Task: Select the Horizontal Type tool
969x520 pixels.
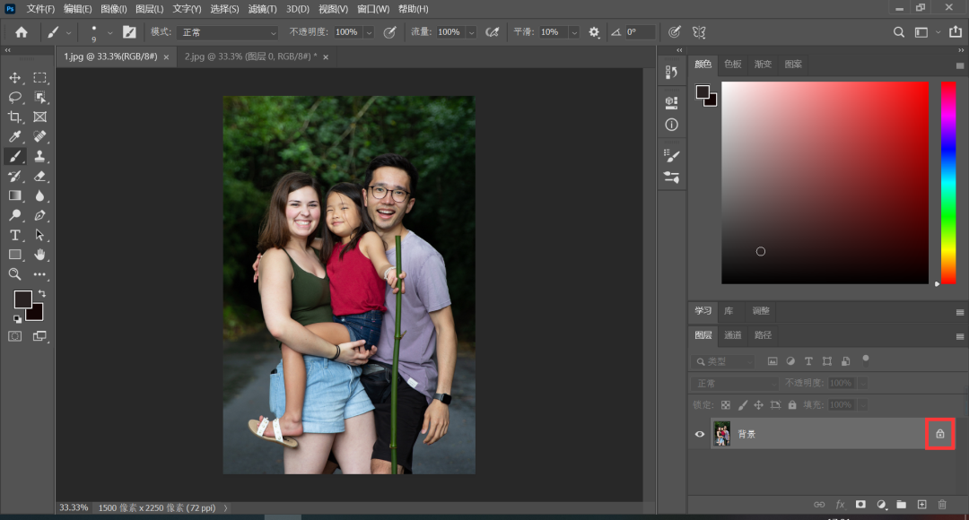Action: [15, 235]
